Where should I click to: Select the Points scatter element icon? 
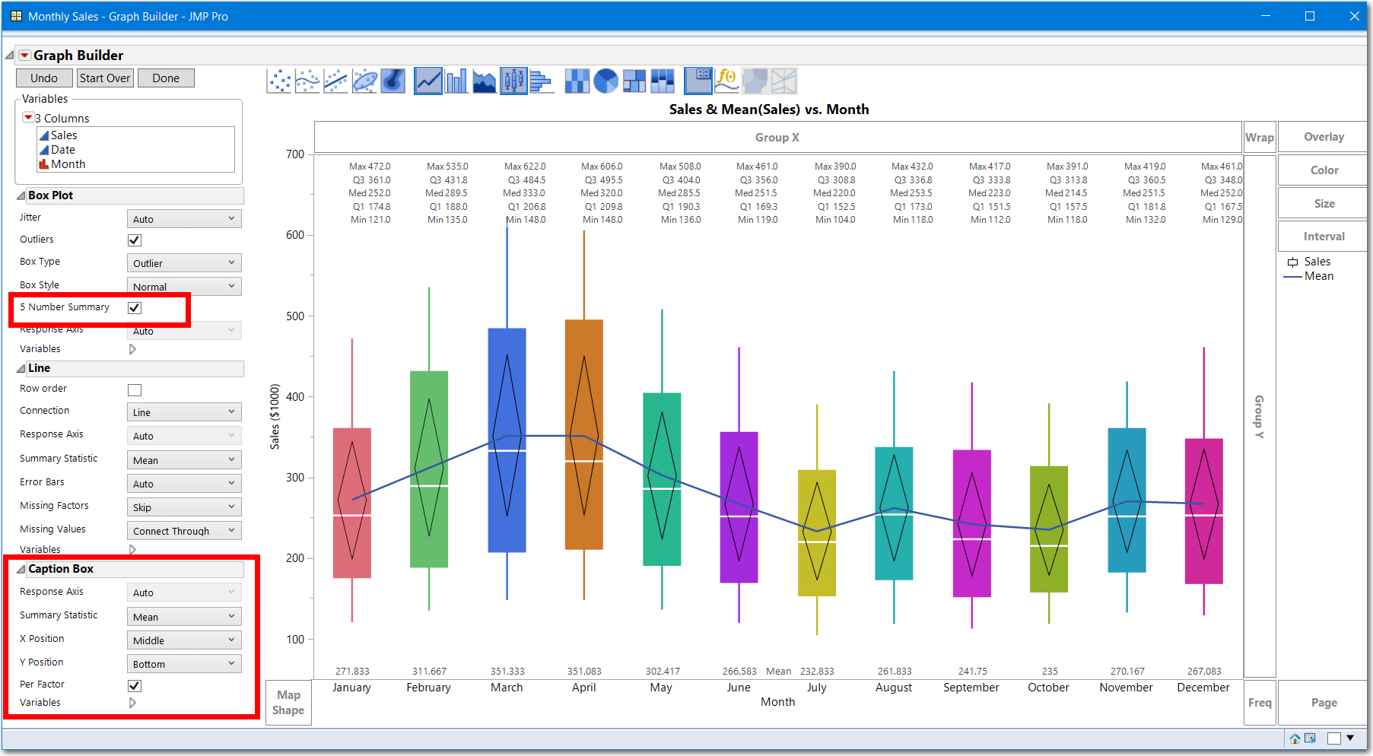tap(279, 81)
